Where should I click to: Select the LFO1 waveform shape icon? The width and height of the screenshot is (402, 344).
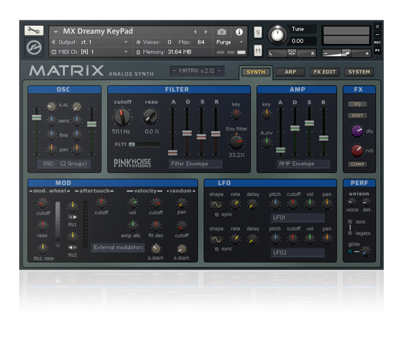(x=216, y=204)
